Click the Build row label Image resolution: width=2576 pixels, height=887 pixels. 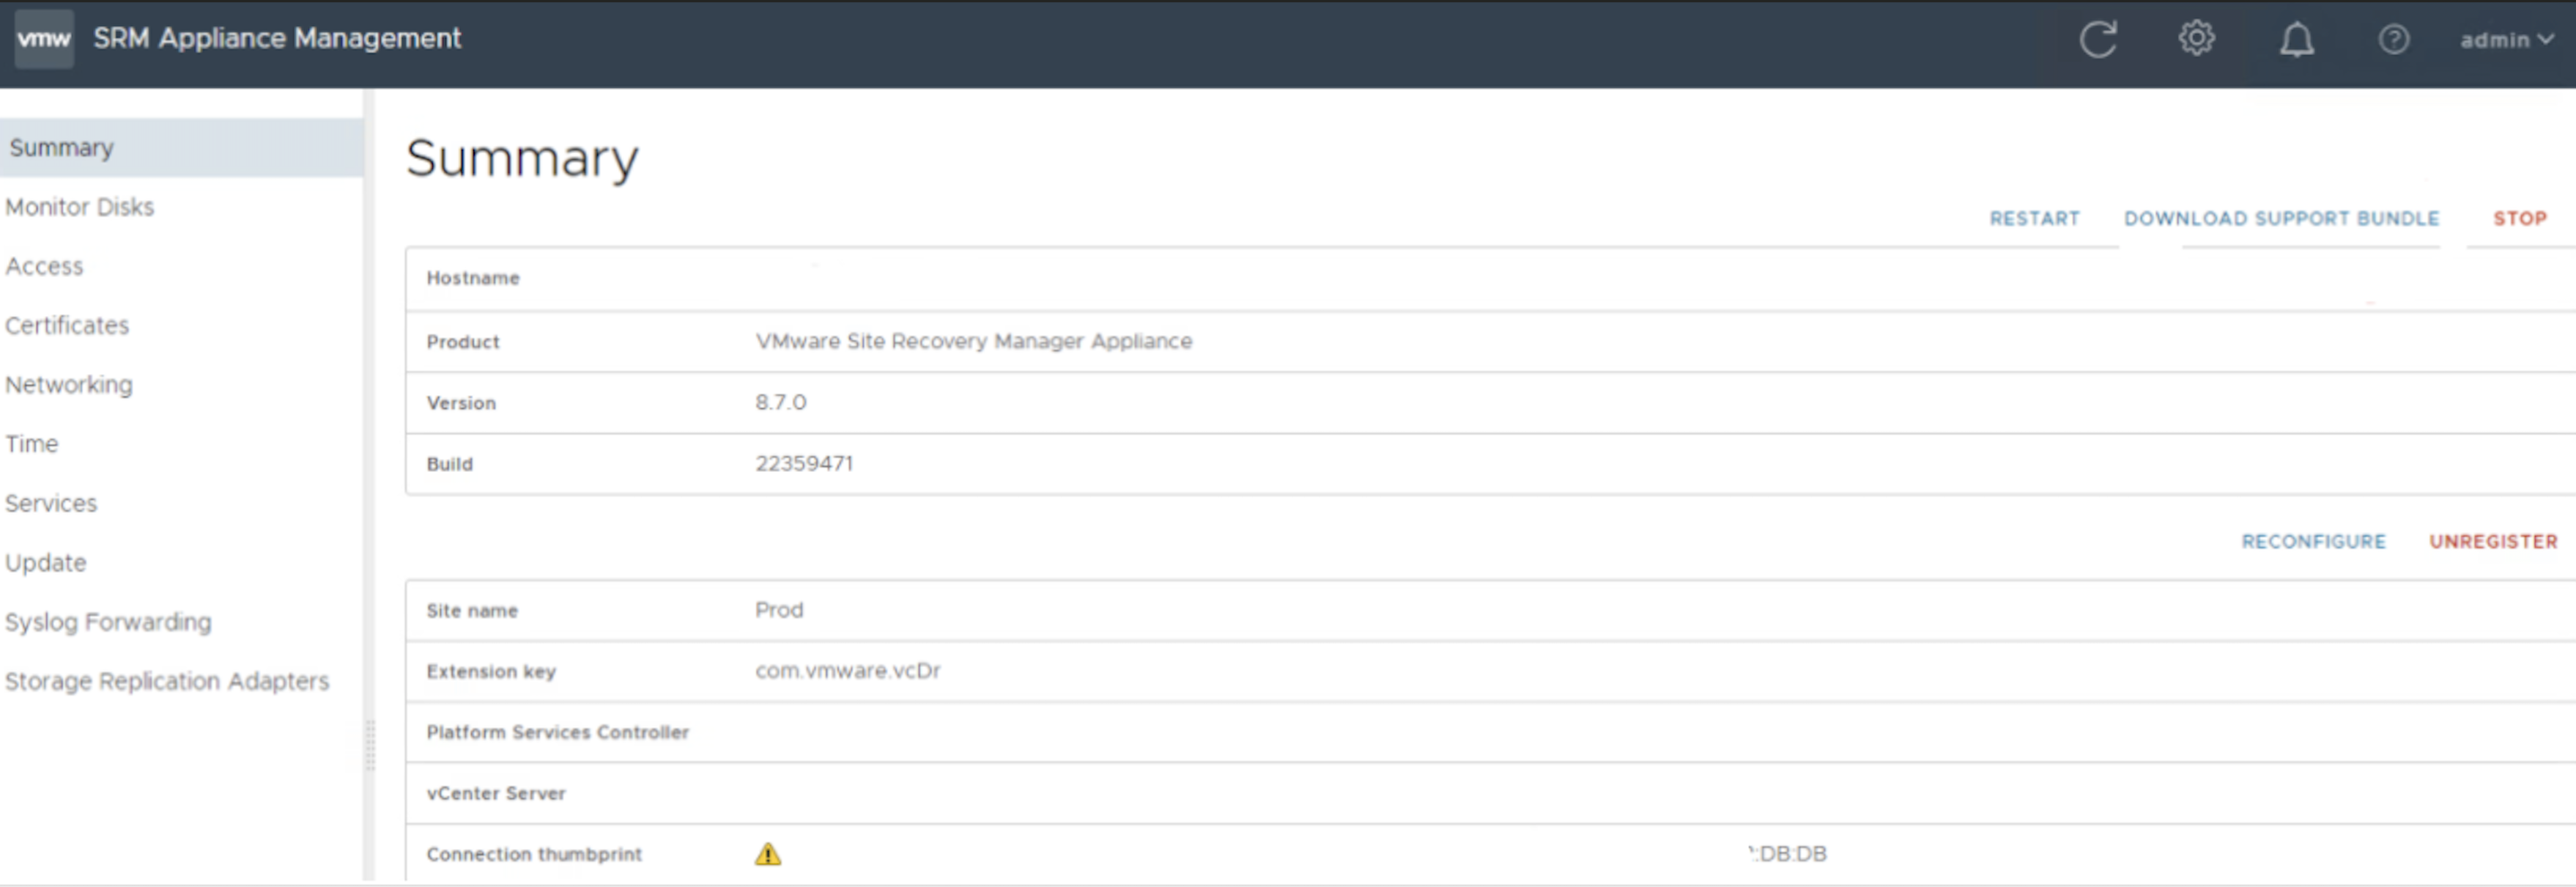point(449,464)
